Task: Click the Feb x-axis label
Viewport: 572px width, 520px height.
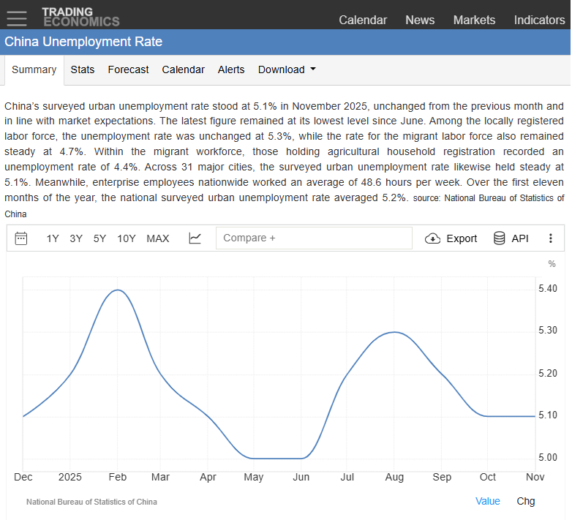Action: click(x=118, y=477)
